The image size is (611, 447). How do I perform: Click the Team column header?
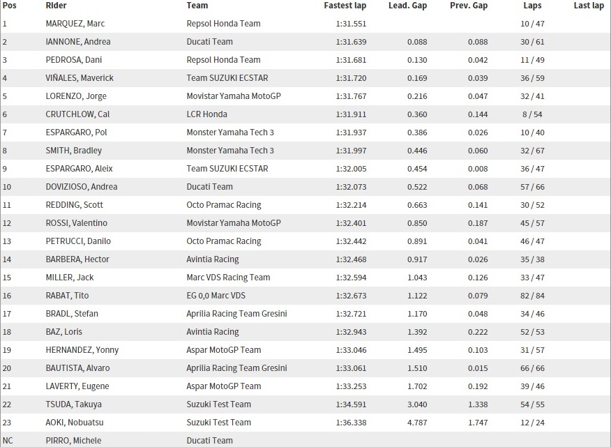[x=197, y=6]
